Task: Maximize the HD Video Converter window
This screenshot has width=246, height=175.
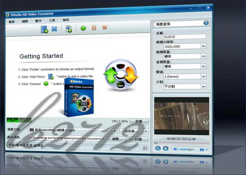Action: click(199, 8)
